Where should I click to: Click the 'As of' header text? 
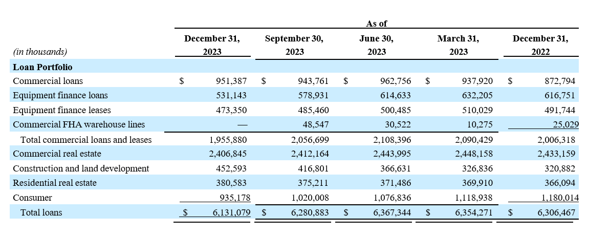click(x=376, y=24)
